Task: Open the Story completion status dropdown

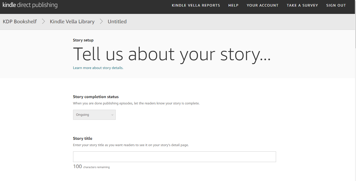Action: [94, 115]
